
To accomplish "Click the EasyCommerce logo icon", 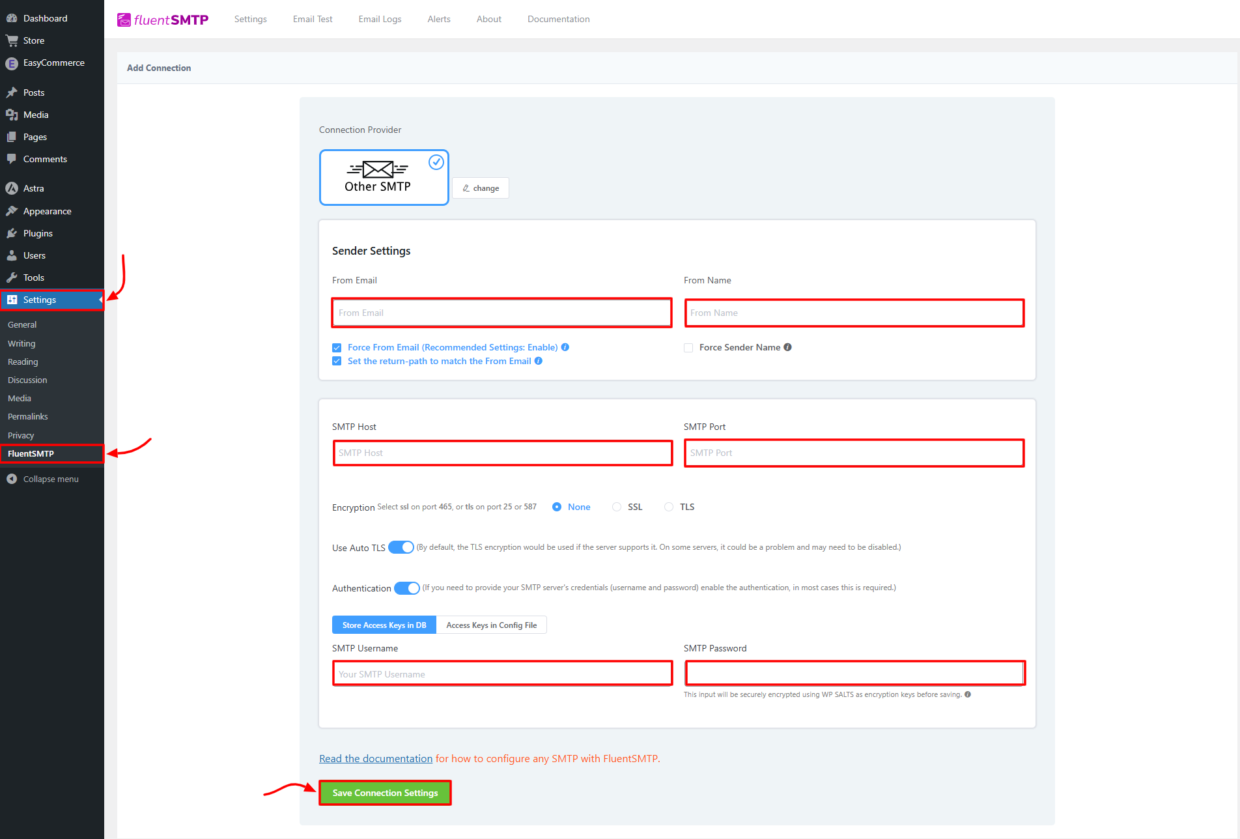I will pyautogui.click(x=12, y=63).
